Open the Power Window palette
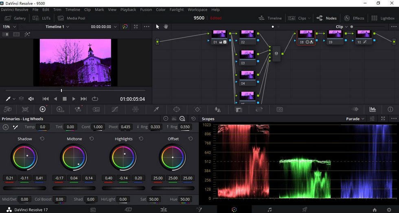 coord(177,110)
